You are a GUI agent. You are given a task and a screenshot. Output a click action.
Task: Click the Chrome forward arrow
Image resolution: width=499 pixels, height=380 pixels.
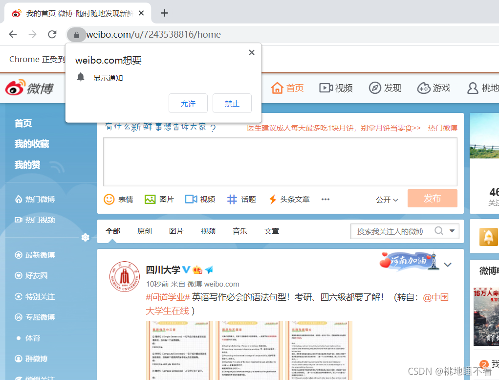tap(32, 34)
